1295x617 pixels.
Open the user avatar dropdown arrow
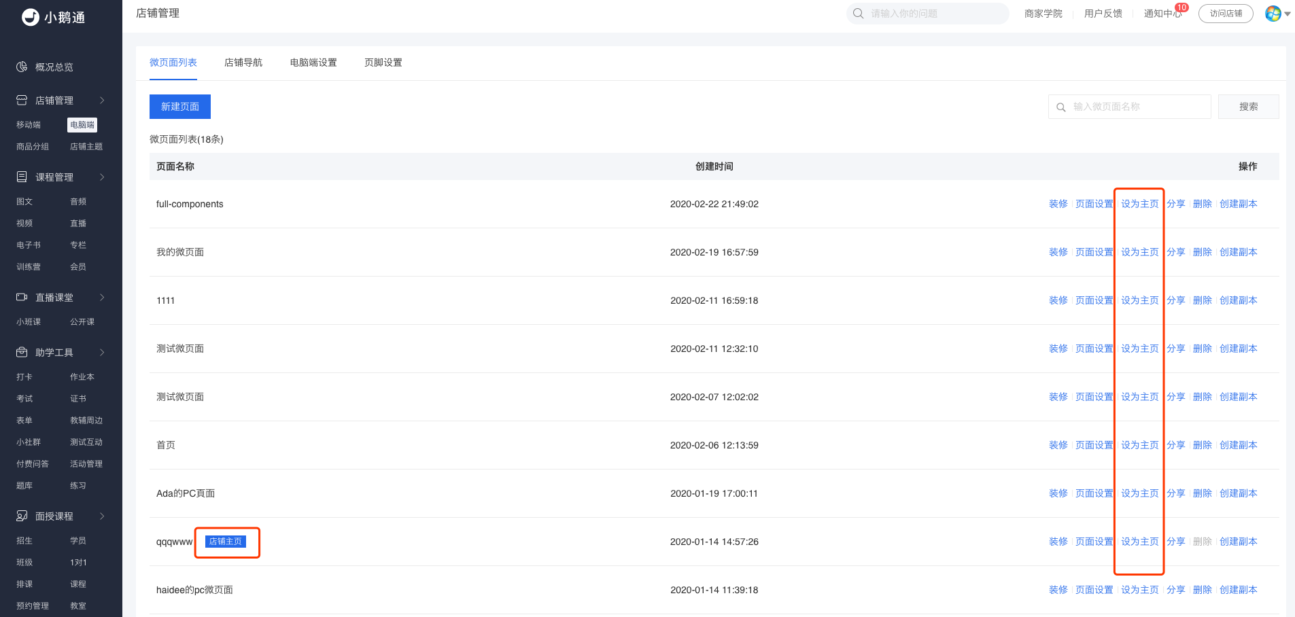(1288, 14)
